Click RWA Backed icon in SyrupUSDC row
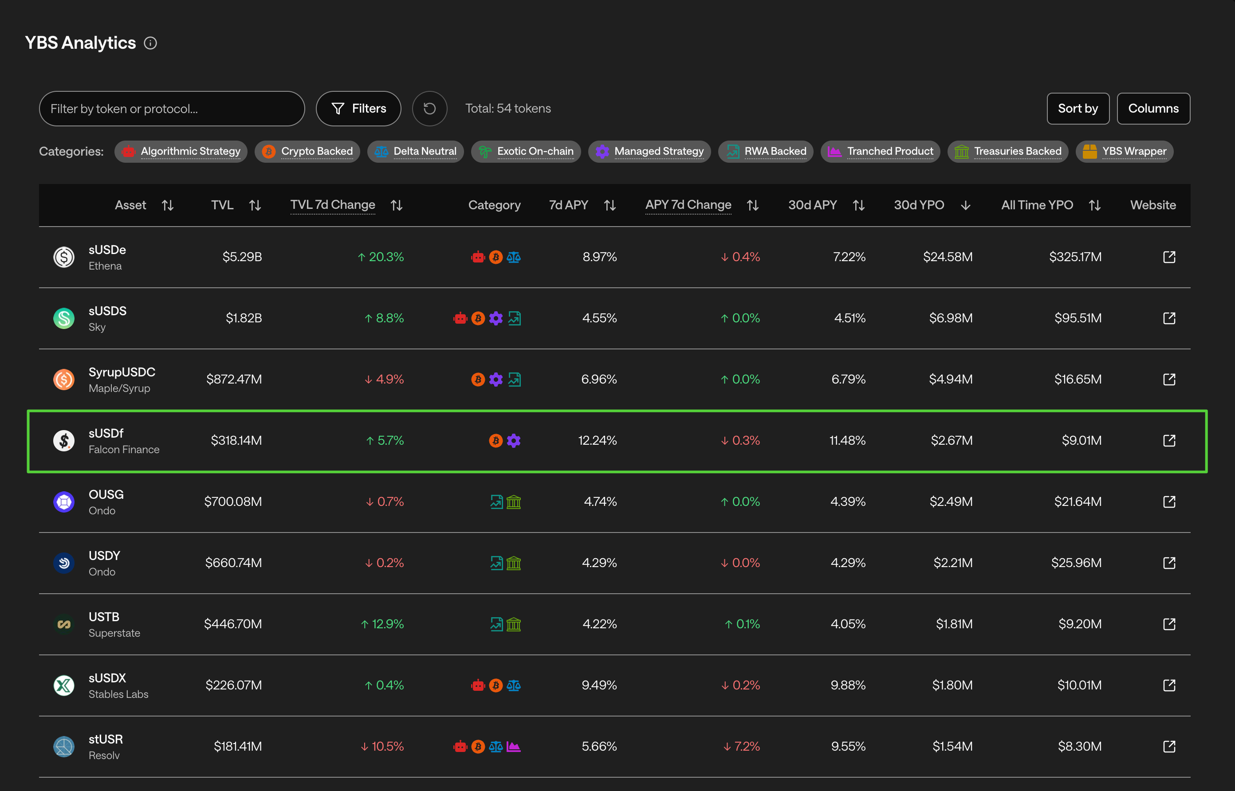This screenshot has height=791, width=1235. click(514, 379)
